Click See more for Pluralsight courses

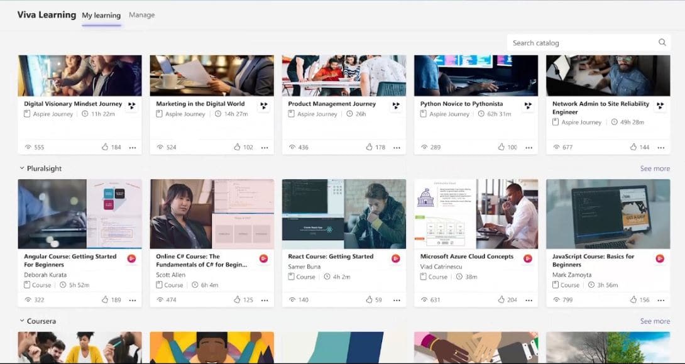[655, 168]
